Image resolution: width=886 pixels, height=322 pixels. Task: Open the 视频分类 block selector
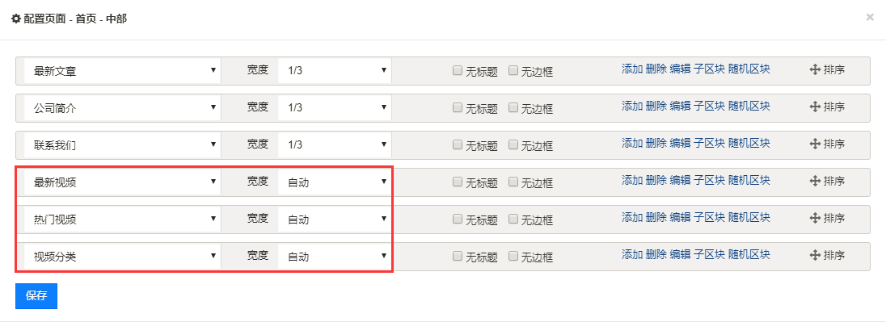point(122,256)
